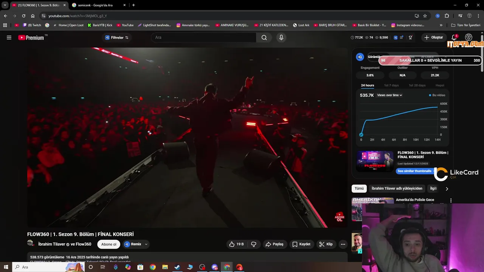Click the Abone ol subscribe button
Screen dimensions: 484x272
(x=109, y=244)
